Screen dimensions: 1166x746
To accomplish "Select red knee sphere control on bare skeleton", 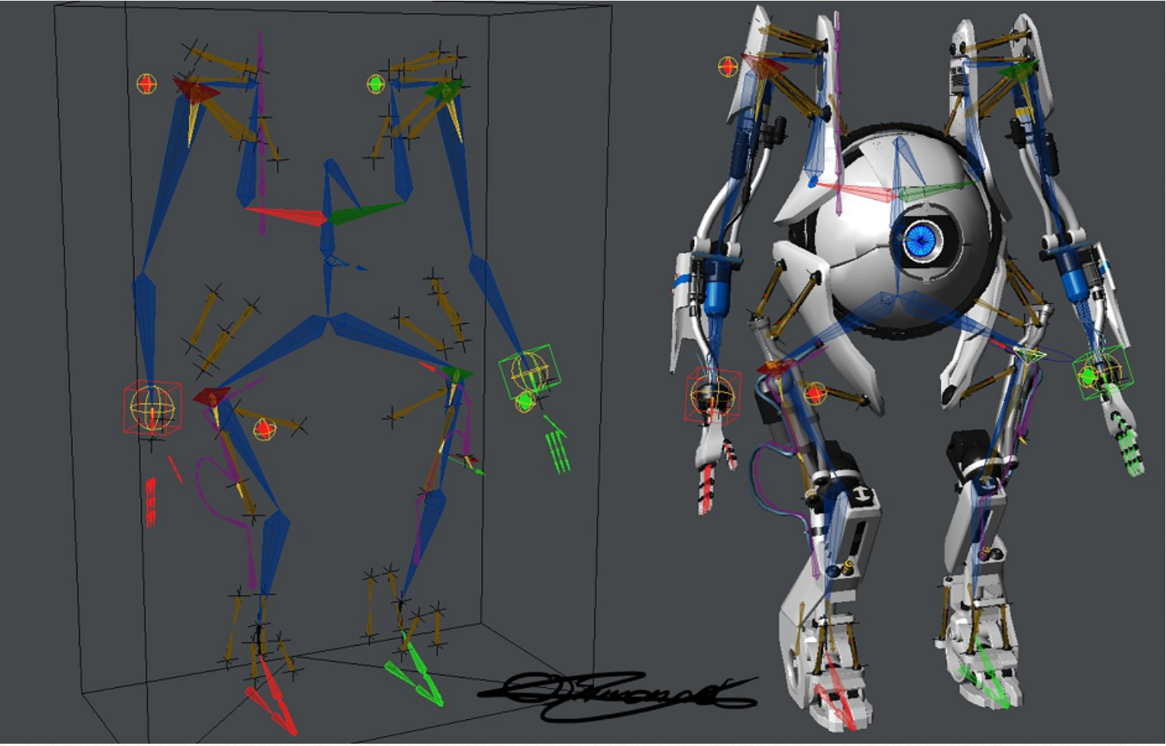I will [x=264, y=429].
